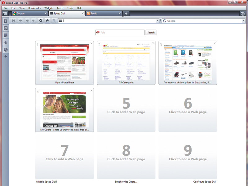Remove Opera Portal beta speed dial entry
Viewport: 248px width, 186px height.
click(x=91, y=43)
